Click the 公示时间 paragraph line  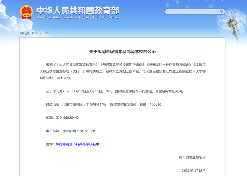click(115, 91)
